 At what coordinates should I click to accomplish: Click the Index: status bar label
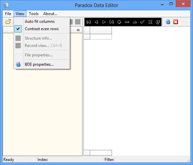[43, 160]
